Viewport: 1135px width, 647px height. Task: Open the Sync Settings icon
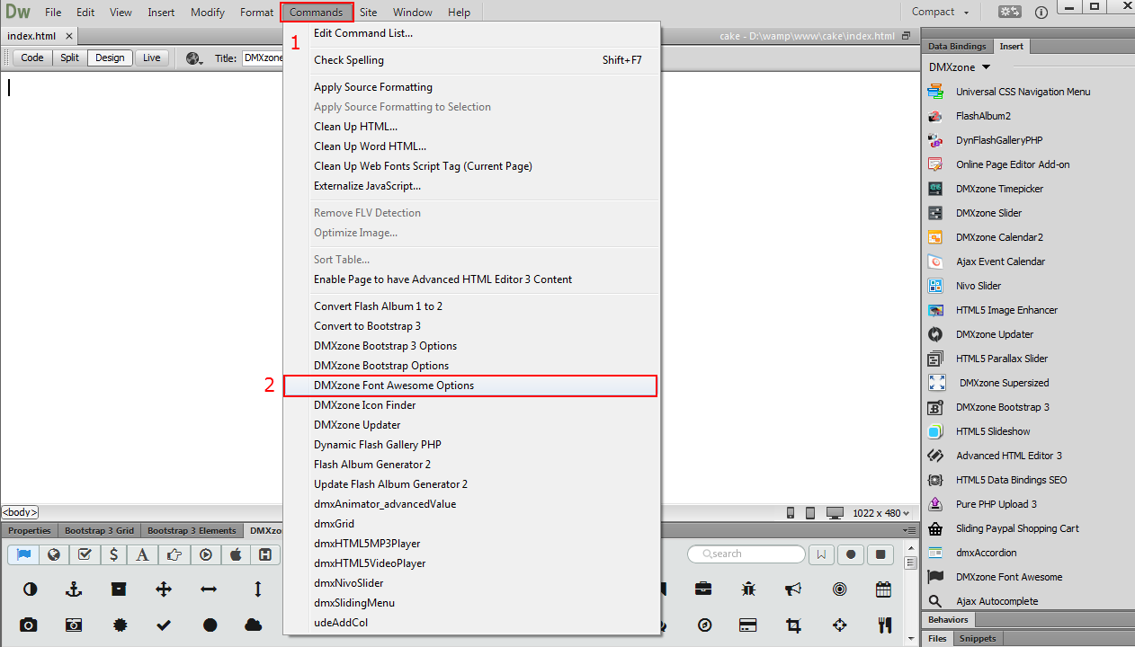pos(1010,12)
